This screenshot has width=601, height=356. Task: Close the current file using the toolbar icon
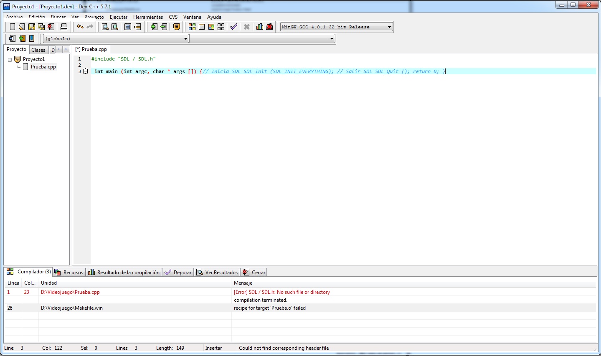(x=51, y=27)
